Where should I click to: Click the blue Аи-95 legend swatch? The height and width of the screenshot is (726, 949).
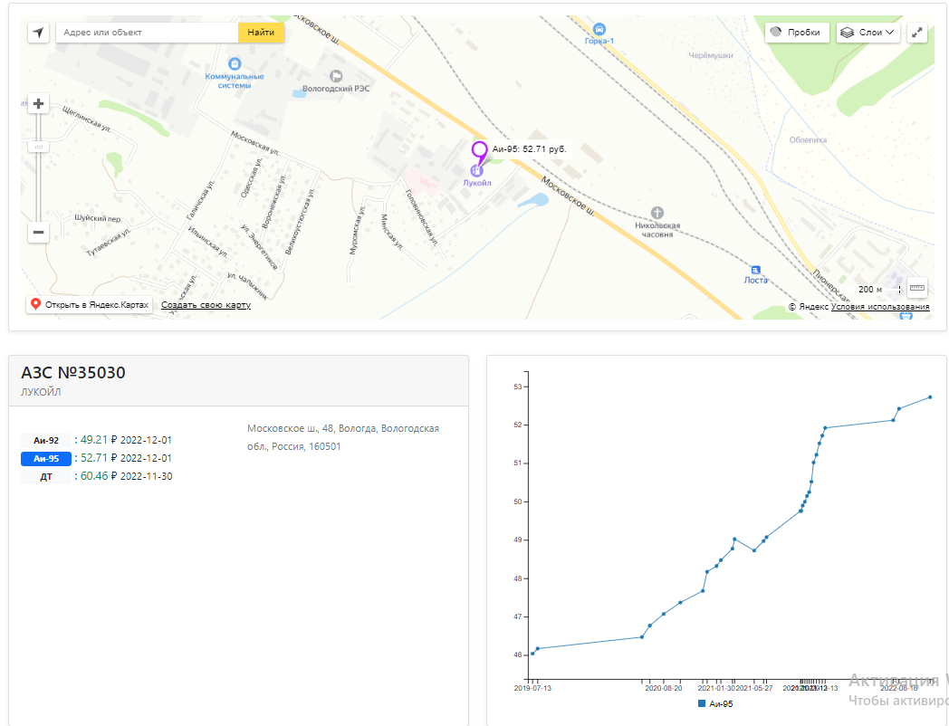702,703
